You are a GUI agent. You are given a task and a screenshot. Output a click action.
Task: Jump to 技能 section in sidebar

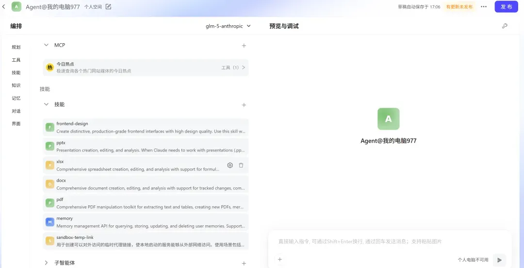16,73
